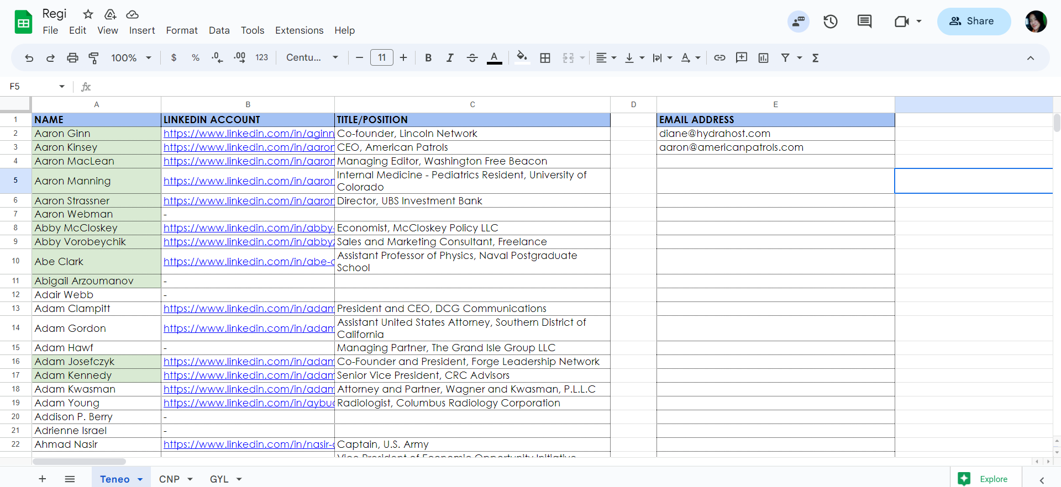This screenshot has width=1061, height=487.
Task: Open the File menu
Action: coord(50,30)
